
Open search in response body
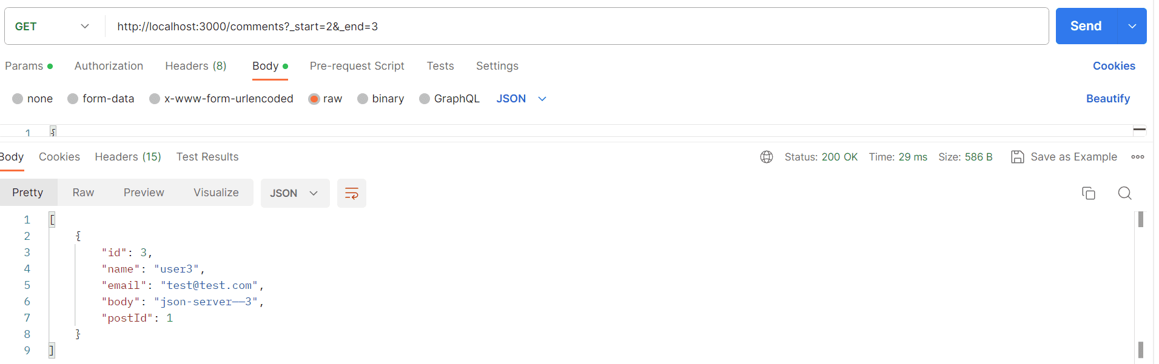(1124, 193)
